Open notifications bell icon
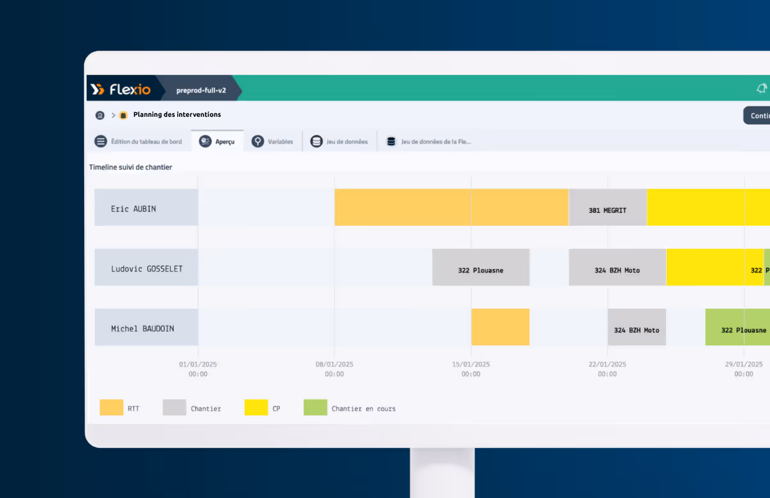Screen dimensions: 770x498 762,89
